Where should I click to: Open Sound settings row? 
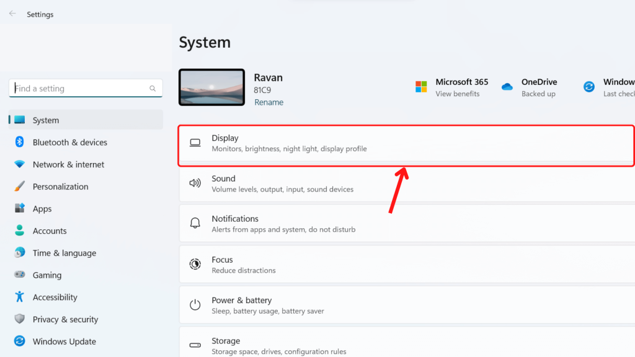click(407, 183)
